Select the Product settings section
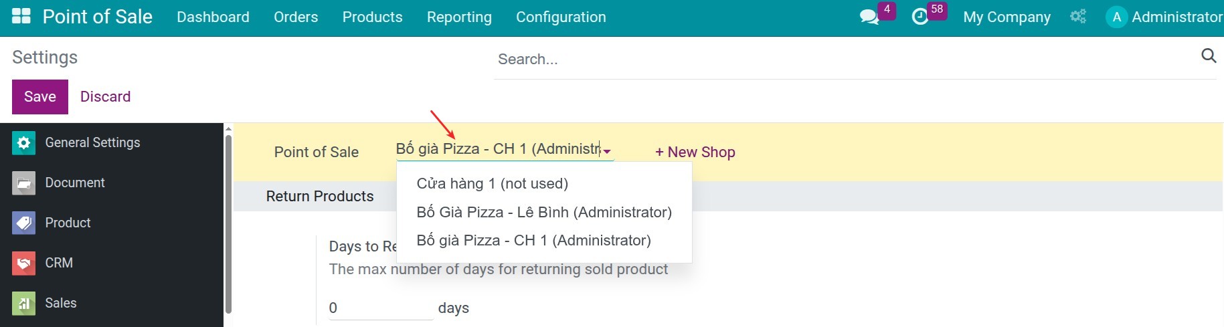The height and width of the screenshot is (327, 1224). [68, 223]
